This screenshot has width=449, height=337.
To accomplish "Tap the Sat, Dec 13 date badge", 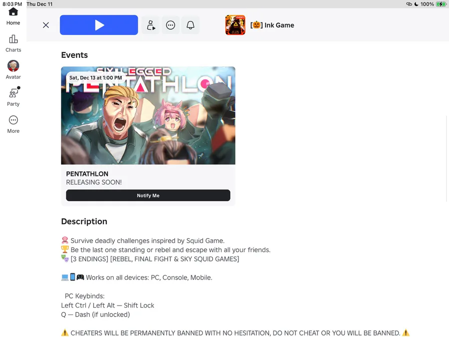I will coord(96,78).
